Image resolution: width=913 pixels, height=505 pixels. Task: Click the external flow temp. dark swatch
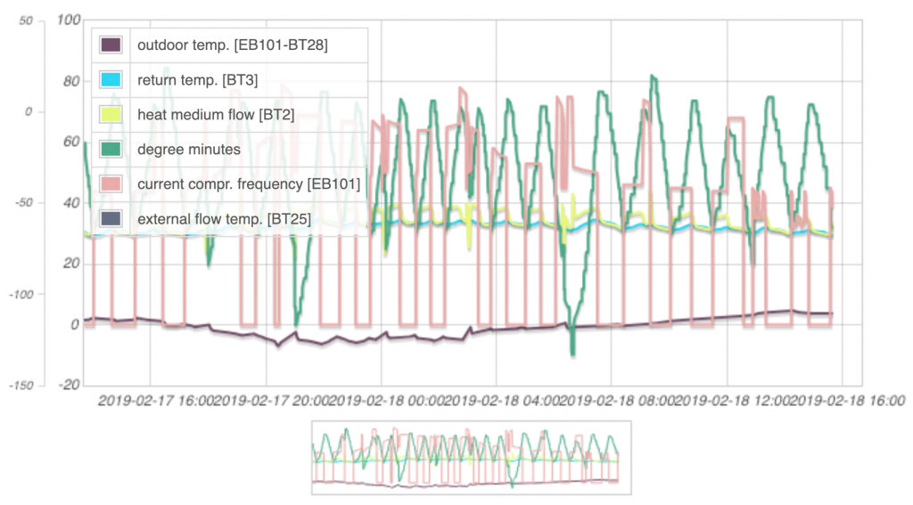(111, 218)
